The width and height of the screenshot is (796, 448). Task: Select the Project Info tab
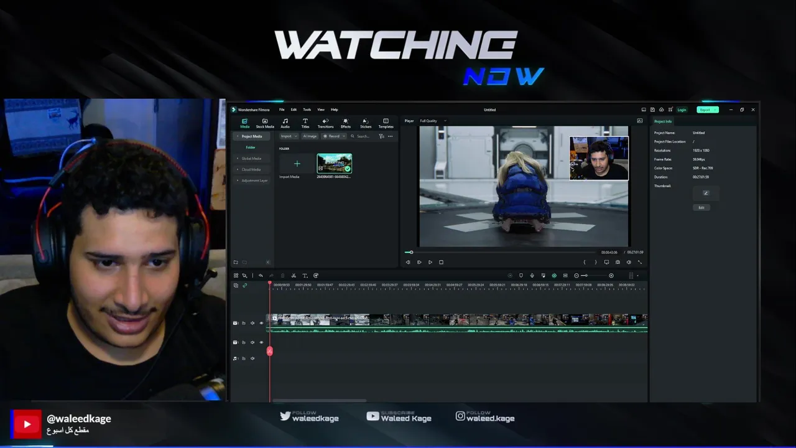(663, 121)
